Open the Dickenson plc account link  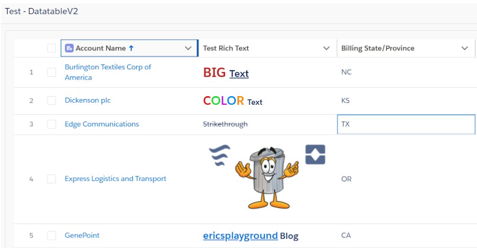tap(87, 100)
